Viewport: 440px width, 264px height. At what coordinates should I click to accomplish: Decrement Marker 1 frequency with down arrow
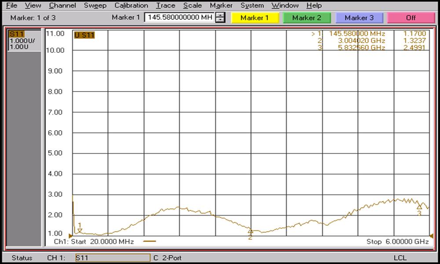[221, 20]
